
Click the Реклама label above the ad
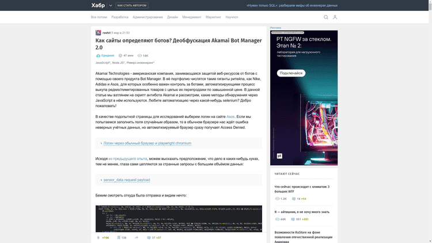[275, 28]
